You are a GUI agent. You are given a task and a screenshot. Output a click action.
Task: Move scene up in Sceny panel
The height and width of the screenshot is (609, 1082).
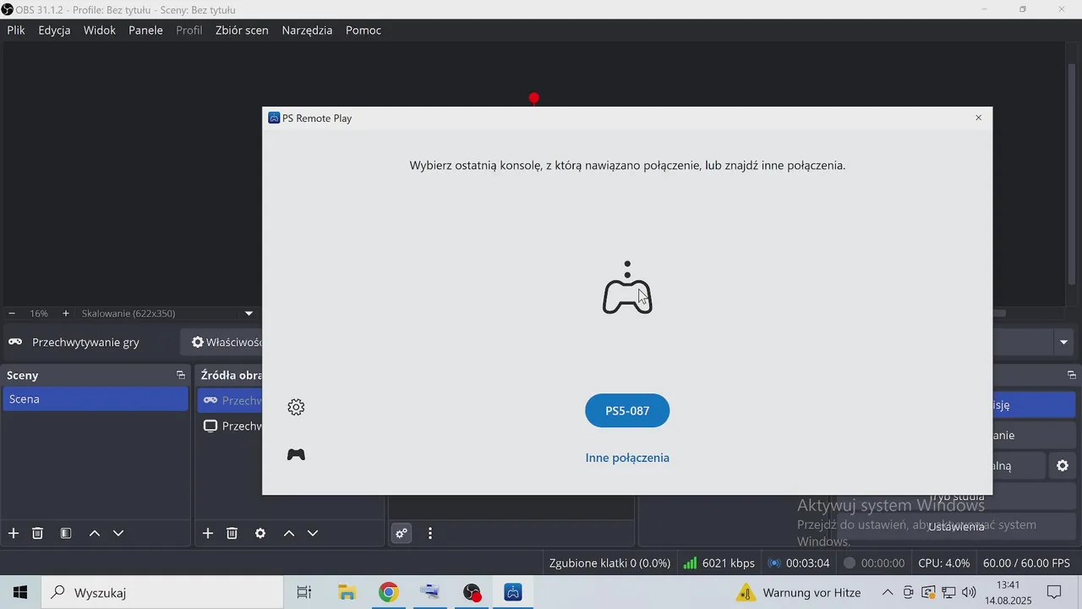point(95,533)
